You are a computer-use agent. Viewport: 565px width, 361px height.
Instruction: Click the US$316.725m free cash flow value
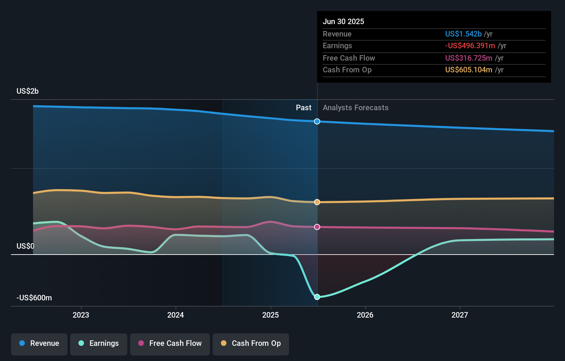tap(469, 58)
